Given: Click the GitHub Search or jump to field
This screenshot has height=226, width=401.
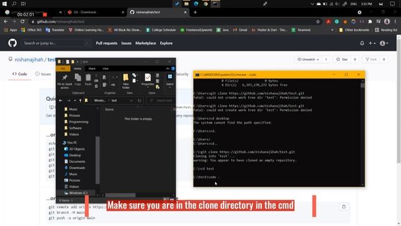Looking at the screenshot, I should click(56, 43).
